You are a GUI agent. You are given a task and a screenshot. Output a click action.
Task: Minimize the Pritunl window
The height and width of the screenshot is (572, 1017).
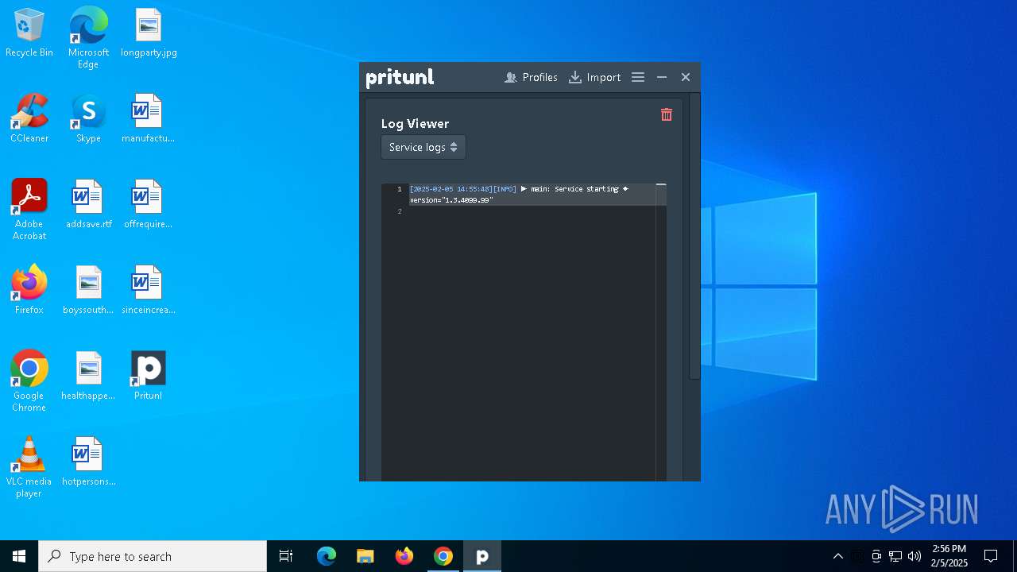(x=662, y=77)
